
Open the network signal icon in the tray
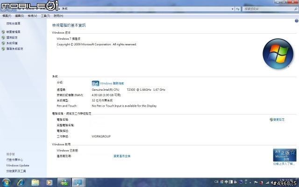267,183
